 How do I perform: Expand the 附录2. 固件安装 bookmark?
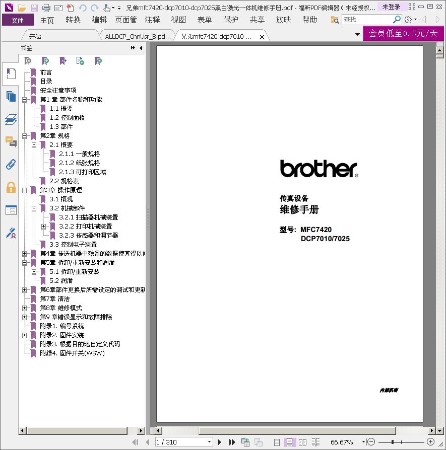(24, 335)
